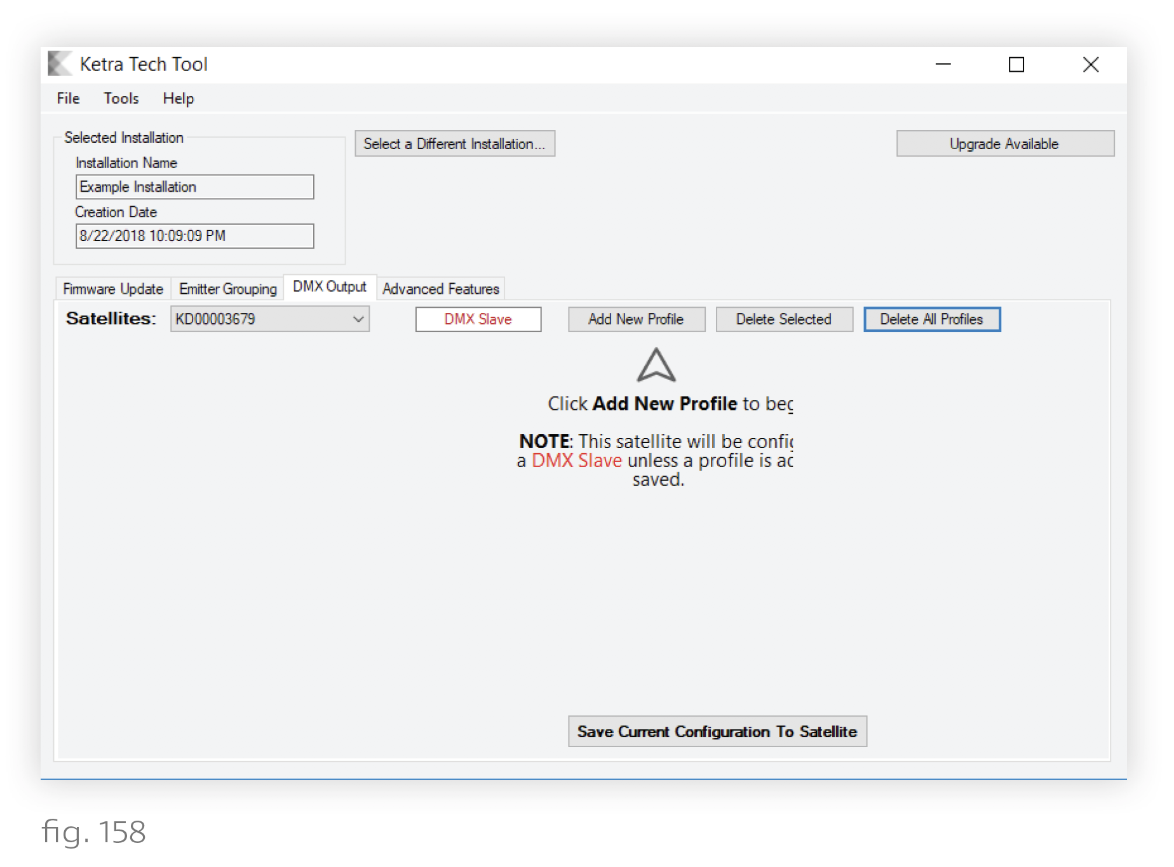This screenshot has width=1174, height=867.
Task: Select the DMX Output tab
Action: (330, 287)
